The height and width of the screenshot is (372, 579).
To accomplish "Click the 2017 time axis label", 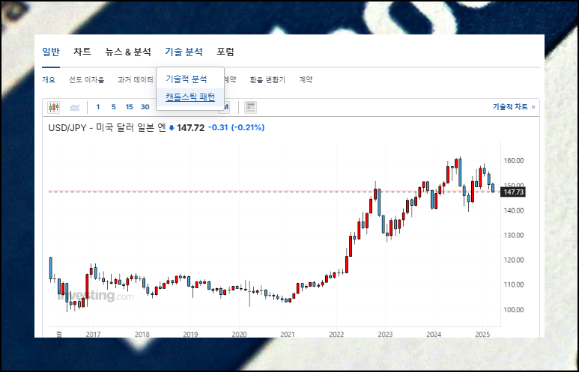I will (x=93, y=335).
